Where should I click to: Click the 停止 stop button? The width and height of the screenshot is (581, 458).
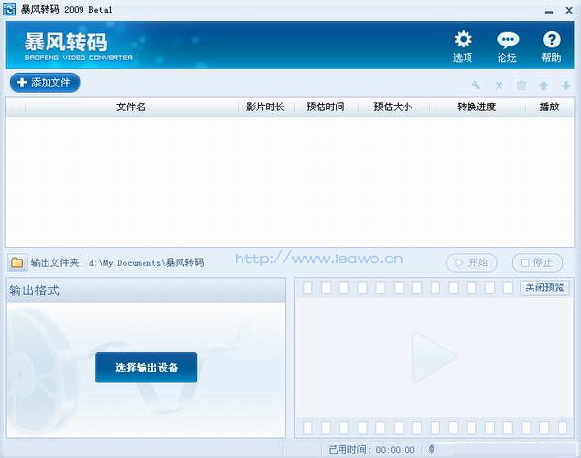[537, 263]
